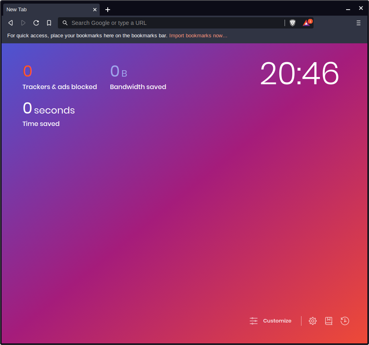Close the Brave browser window
This screenshot has width=369, height=345.
coord(361,8)
